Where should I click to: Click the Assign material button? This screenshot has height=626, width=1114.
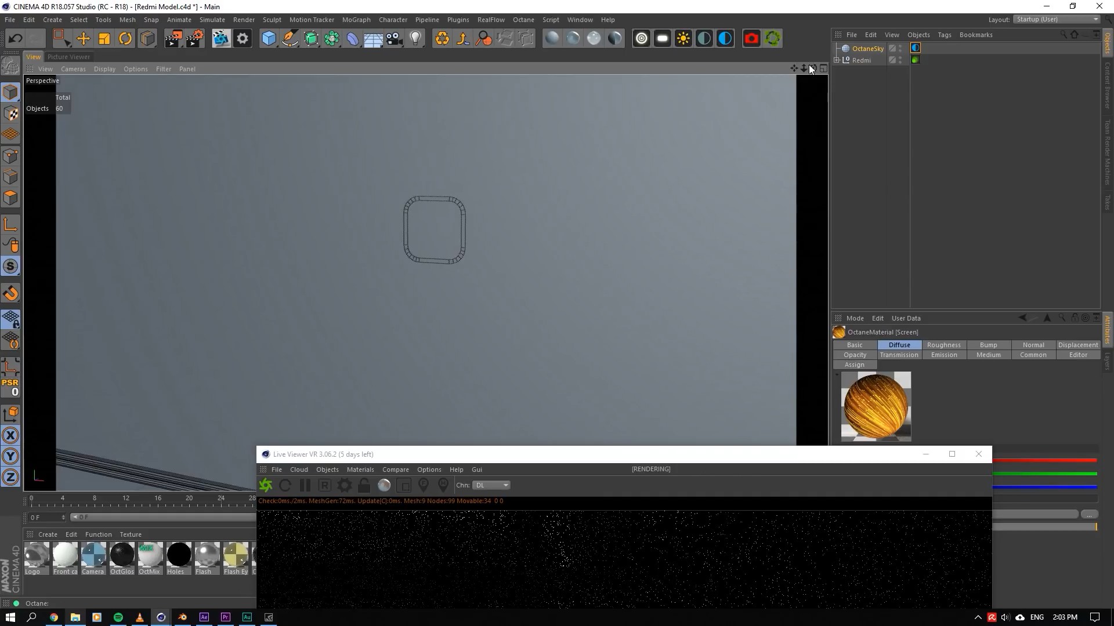(x=854, y=365)
